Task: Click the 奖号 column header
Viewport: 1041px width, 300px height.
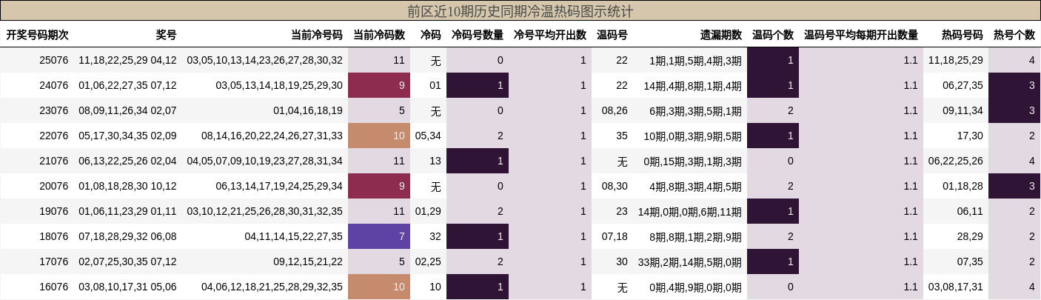Action: pos(167,35)
